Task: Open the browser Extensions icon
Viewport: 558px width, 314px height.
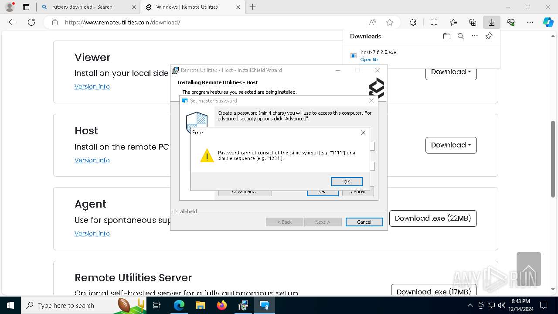Action: point(413,22)
